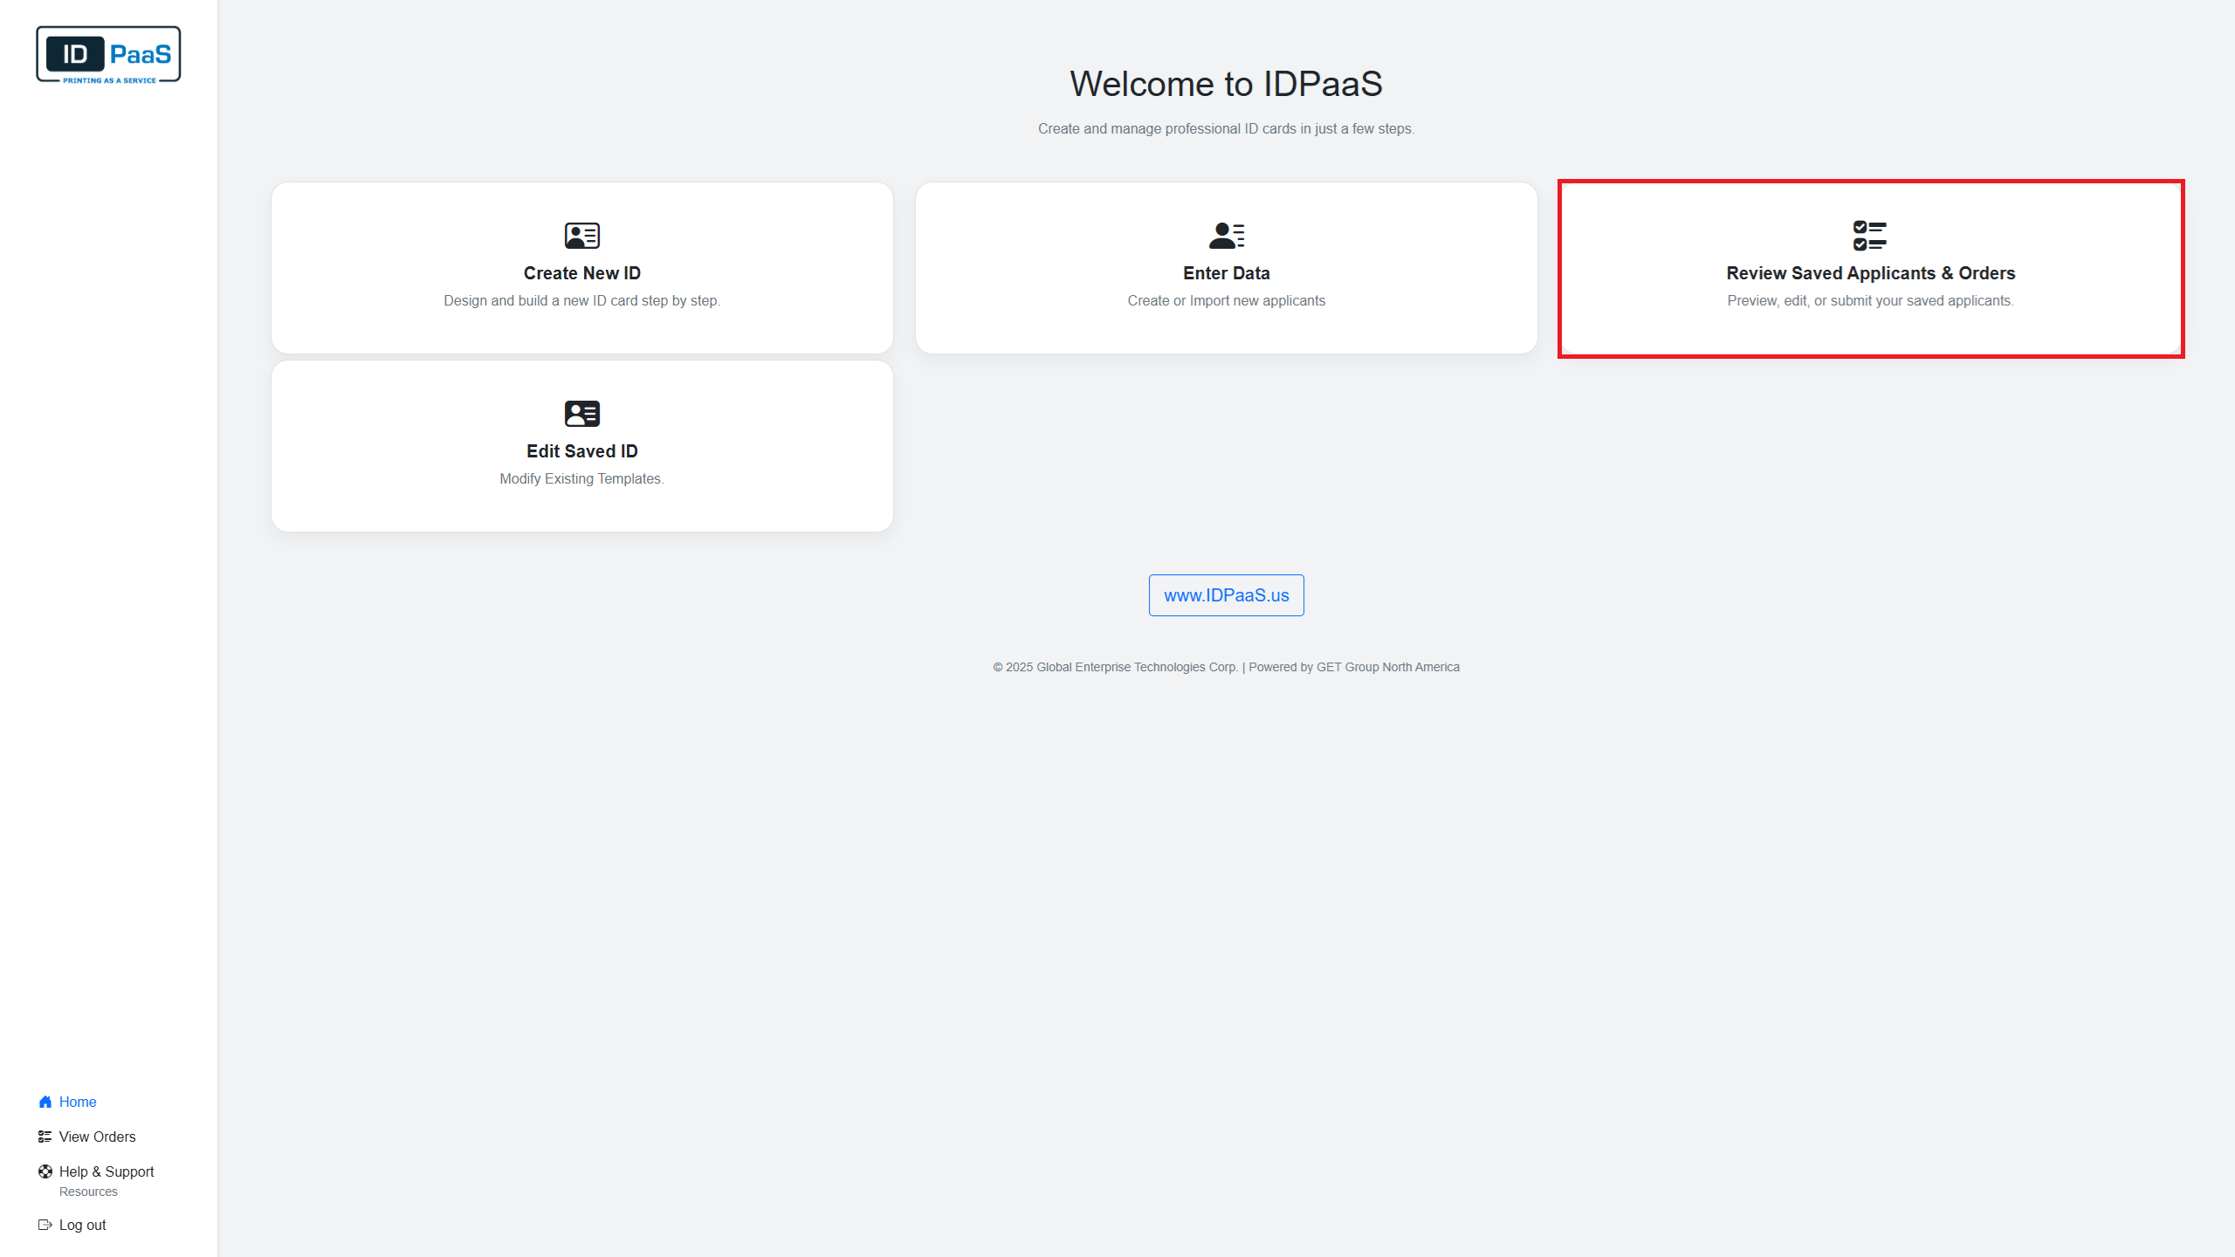Click the View Orders list icon
2235x1257 pixels.
pyautogui.click(x=45, y=1137)
